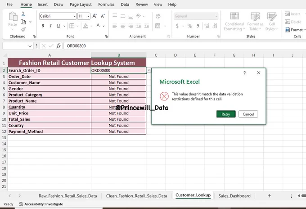Screen dimensions: 306x209
Task: Open the File menu
Action: pyautogui.click(x=9, y=5)
